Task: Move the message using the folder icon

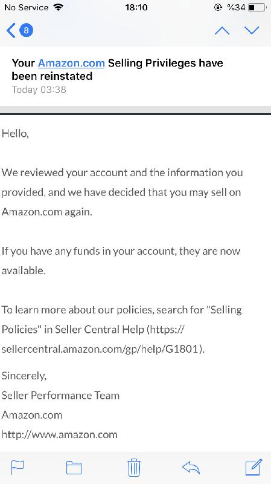Action: point(74,468)
